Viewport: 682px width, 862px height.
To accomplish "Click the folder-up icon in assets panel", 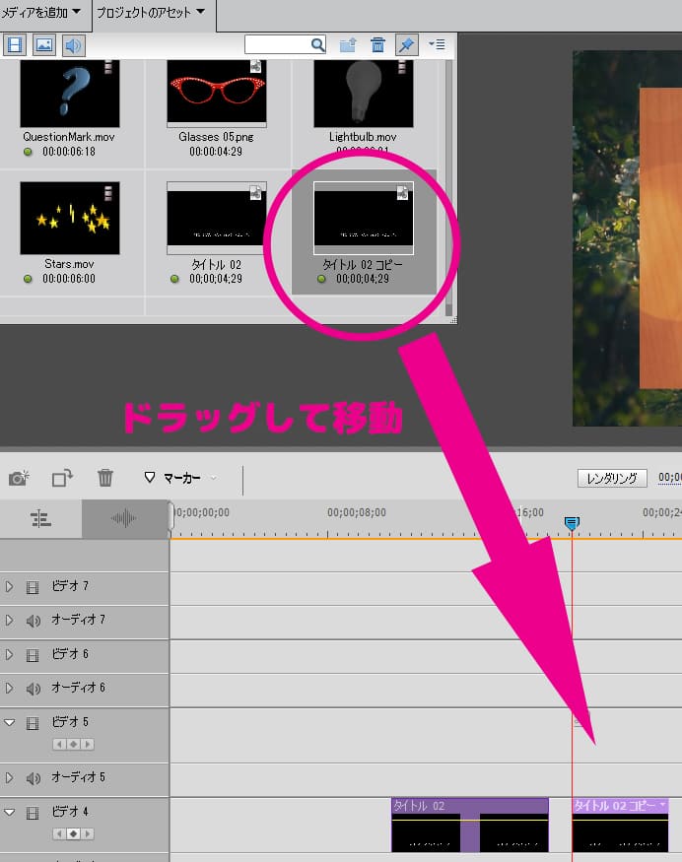I will [348, 45].
